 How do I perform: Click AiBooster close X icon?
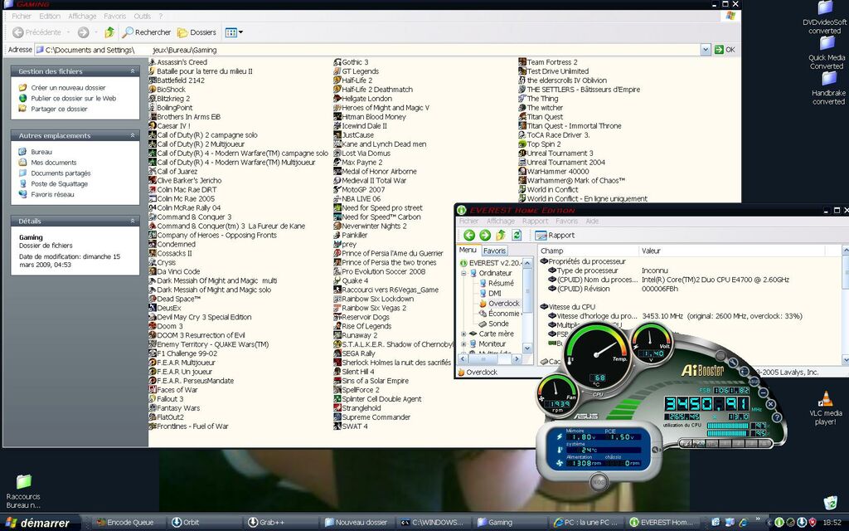(770, 404)
